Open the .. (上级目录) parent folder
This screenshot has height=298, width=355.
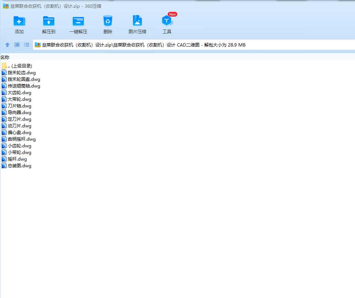(x=17, y=66)
